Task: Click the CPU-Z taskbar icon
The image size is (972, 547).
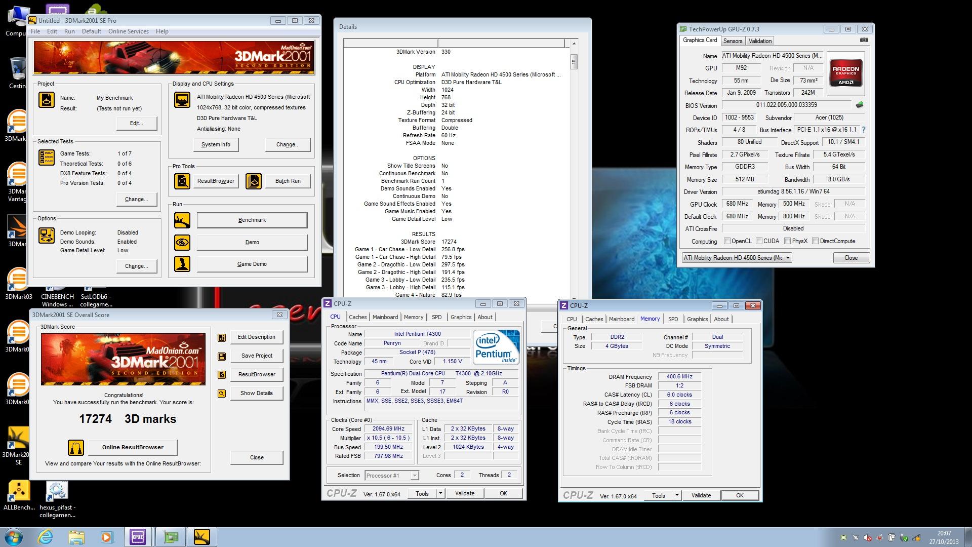Action: [x=138, y=537]
